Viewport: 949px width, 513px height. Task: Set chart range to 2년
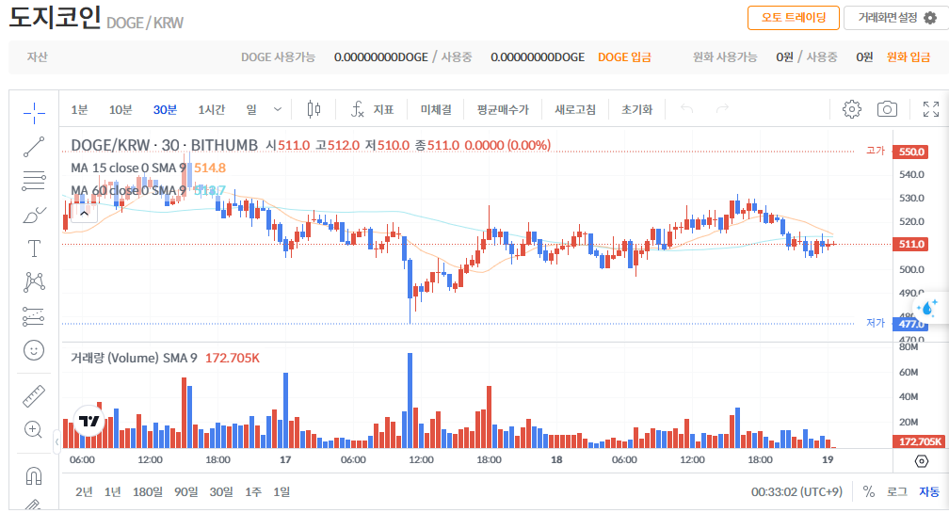84,492
